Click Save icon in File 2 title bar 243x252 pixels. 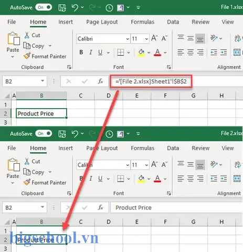pyautogui.click(x=62, y=134)
